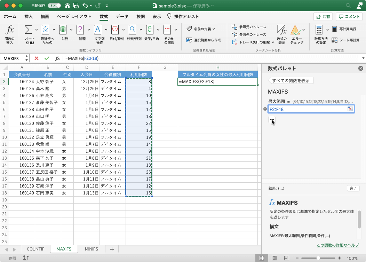
Task: Open the Page Layout (ページレイアウト) tab
Action: pyautogui.click(x=74, y=17)
